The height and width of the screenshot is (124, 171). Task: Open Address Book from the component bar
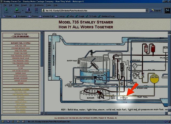pyautogui.click(x=23, y=122)
